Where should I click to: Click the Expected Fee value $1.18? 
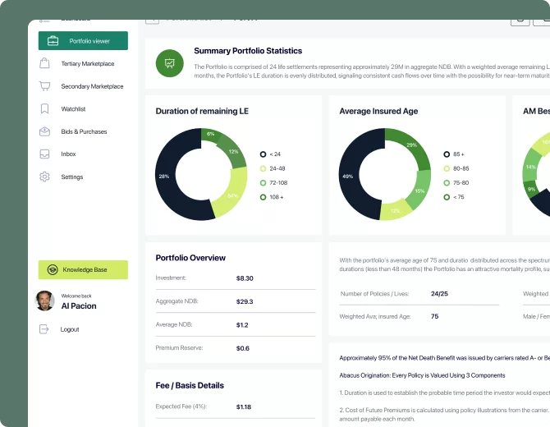click(244, 407)
